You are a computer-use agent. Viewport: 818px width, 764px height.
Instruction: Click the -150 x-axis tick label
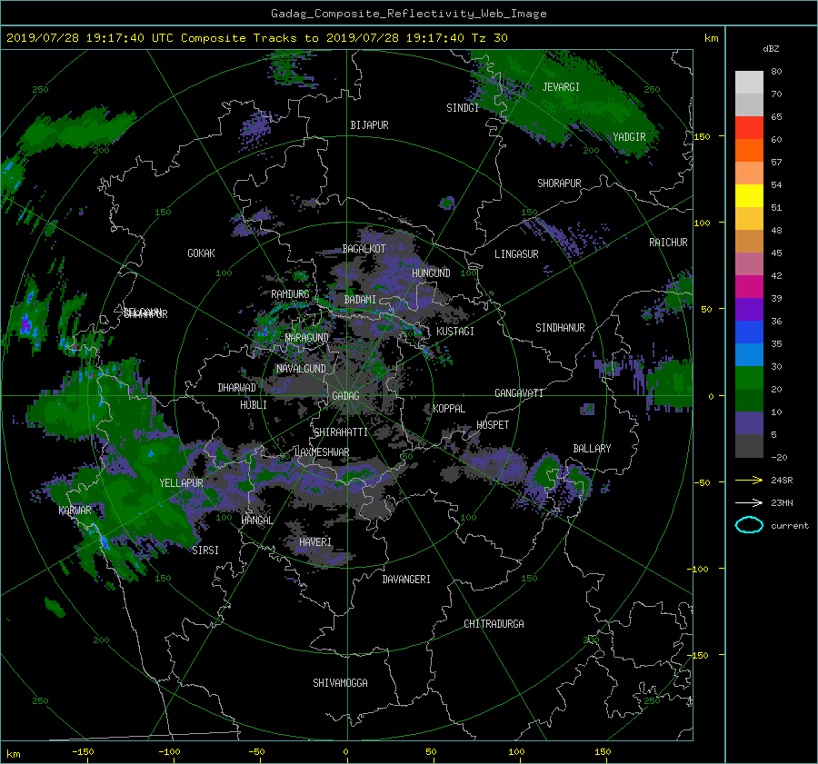point(83,752)
